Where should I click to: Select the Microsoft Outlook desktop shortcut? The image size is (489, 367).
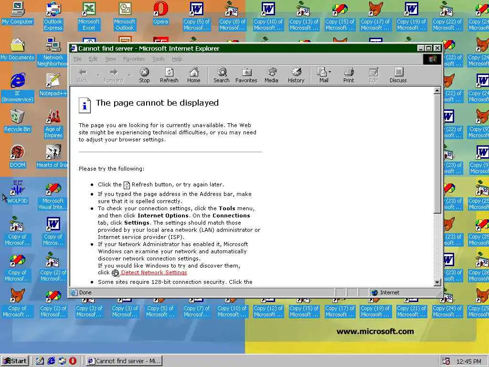[125, 16]
